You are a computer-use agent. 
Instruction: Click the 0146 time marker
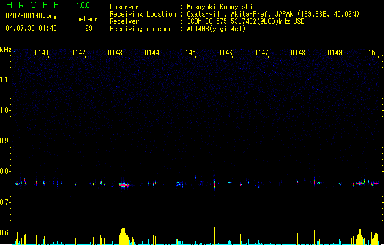225,53
